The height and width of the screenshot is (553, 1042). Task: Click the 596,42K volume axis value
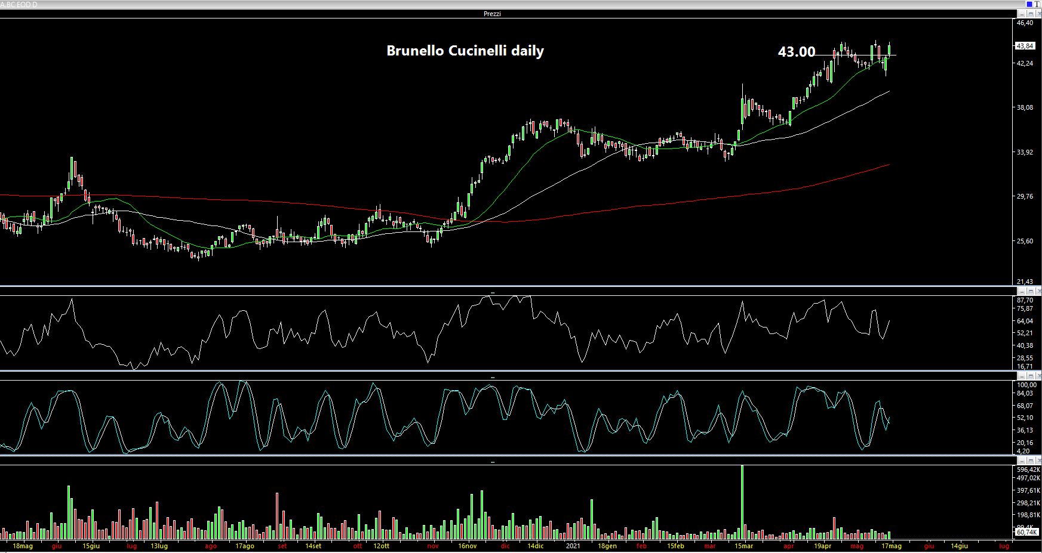(1028, 469)
